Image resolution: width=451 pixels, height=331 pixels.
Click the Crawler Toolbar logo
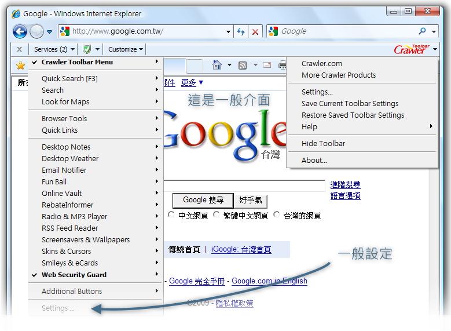coord(412,49)
